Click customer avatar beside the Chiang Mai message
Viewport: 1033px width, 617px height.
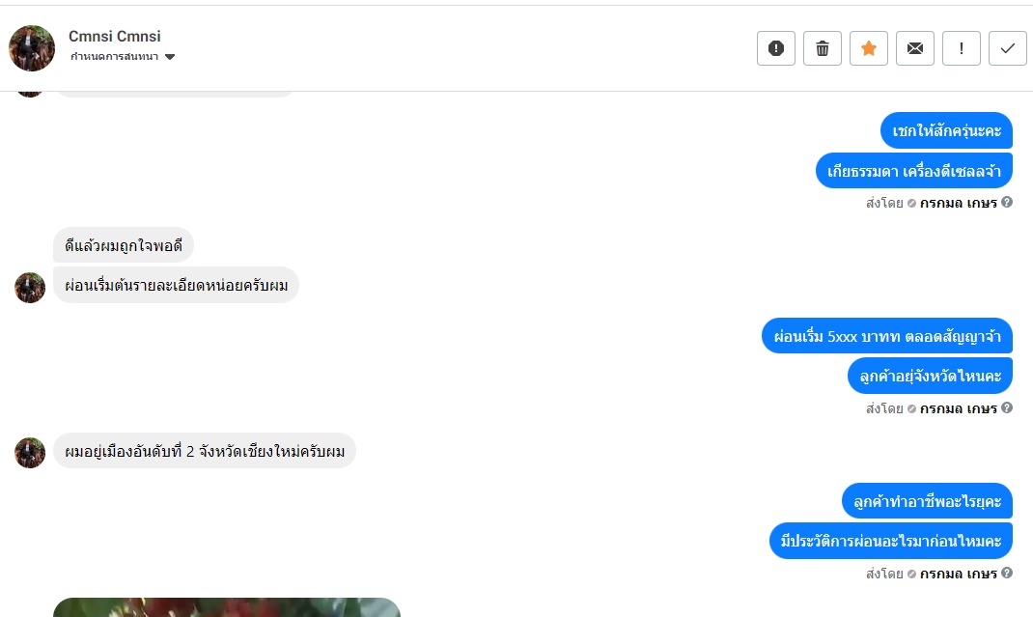coord(30,452)
